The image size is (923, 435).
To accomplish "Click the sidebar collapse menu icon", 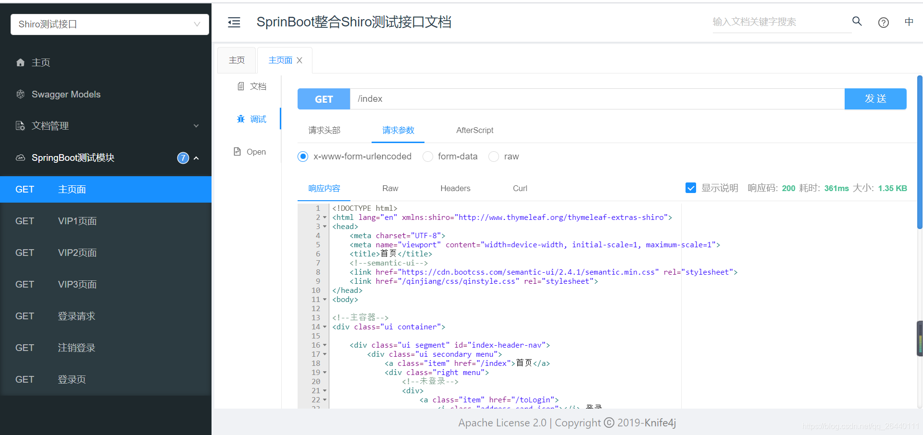I will pos(234,22).
